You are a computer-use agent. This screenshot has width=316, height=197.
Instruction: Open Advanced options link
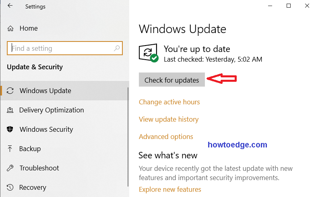coord(166,137)
